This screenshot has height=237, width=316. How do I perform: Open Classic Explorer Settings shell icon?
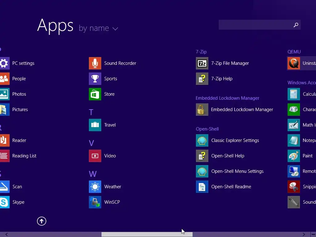click(x=202, y=140)
